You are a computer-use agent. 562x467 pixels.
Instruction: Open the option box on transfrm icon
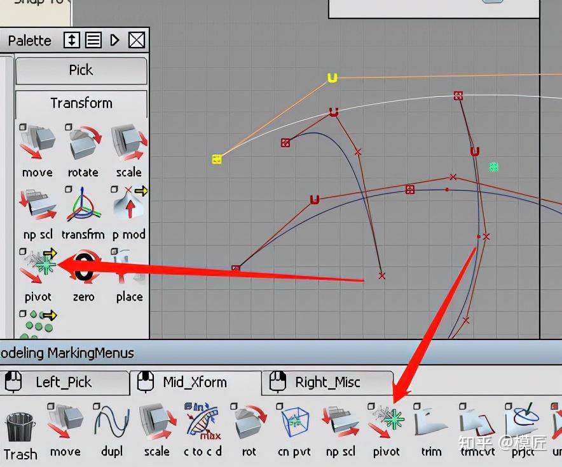coord(69,189)
